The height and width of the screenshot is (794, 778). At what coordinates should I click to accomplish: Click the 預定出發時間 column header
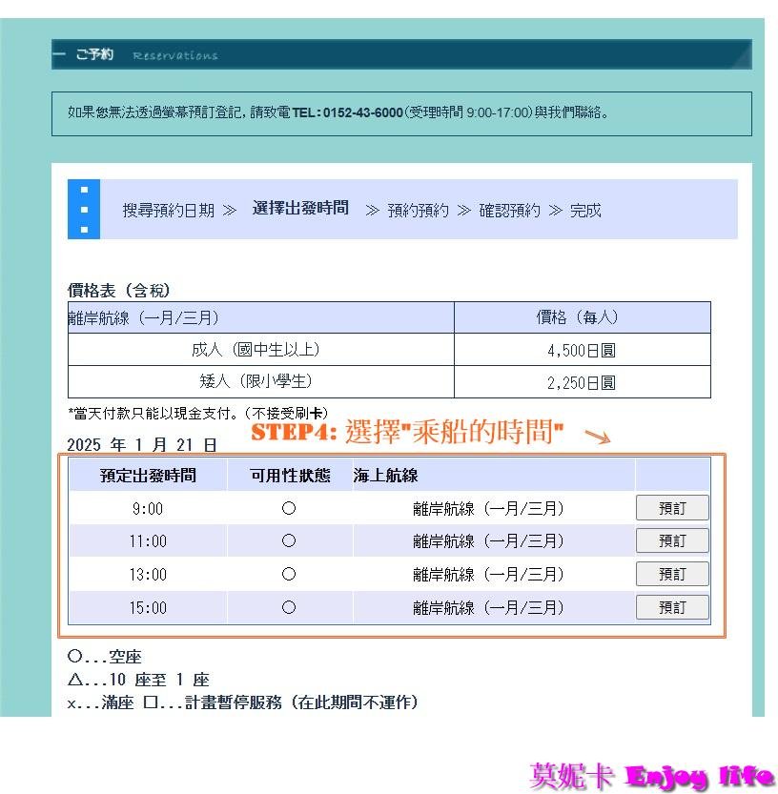pyautogui.click(x=148, y=476)
